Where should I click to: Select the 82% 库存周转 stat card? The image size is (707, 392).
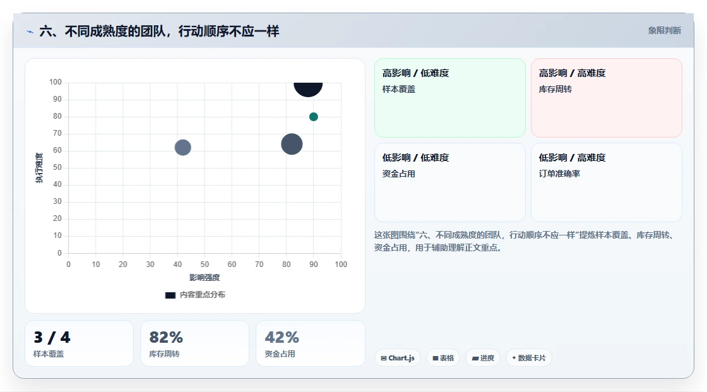click(x=195, y=343)
